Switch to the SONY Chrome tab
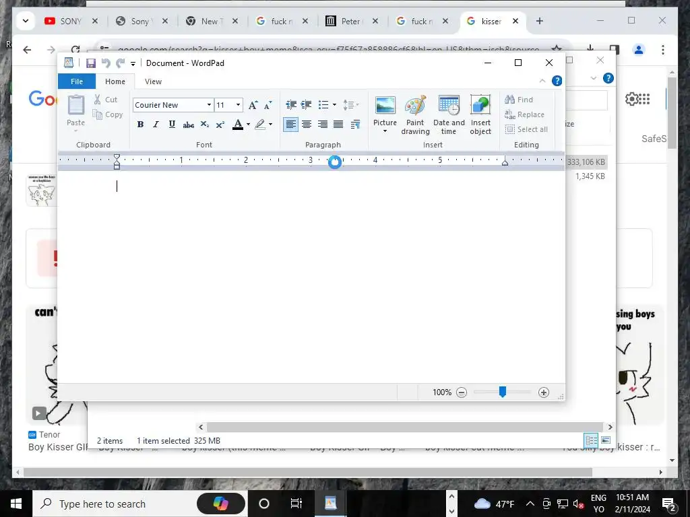This screenshot has height=517, width=690. (71, 21)
